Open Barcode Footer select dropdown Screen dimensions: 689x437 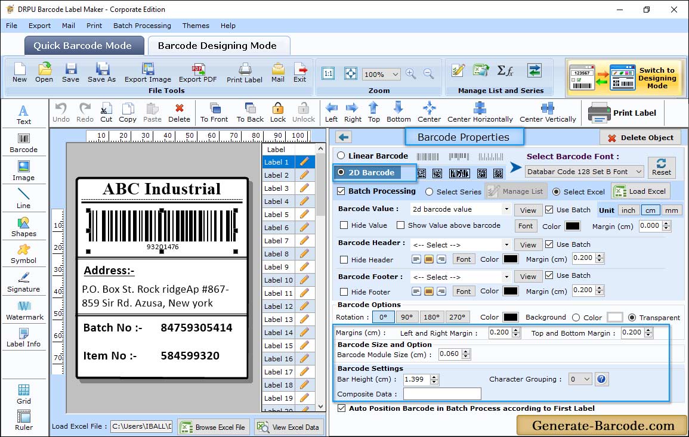pos(506,277)
